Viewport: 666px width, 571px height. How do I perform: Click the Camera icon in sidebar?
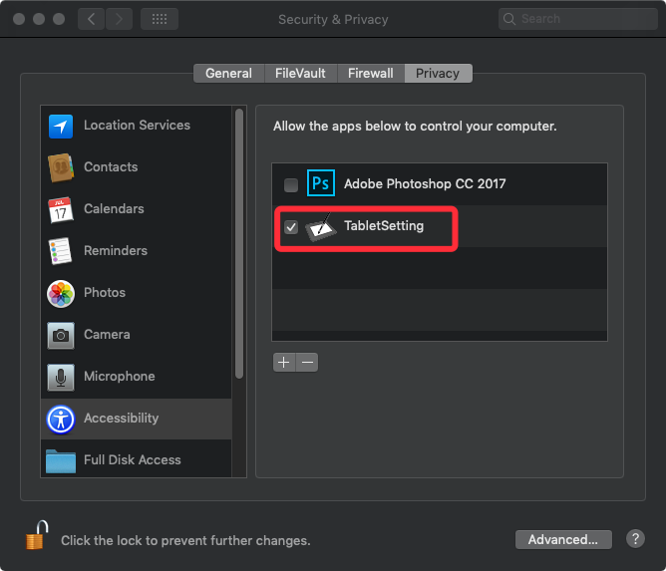click(61, 336)
